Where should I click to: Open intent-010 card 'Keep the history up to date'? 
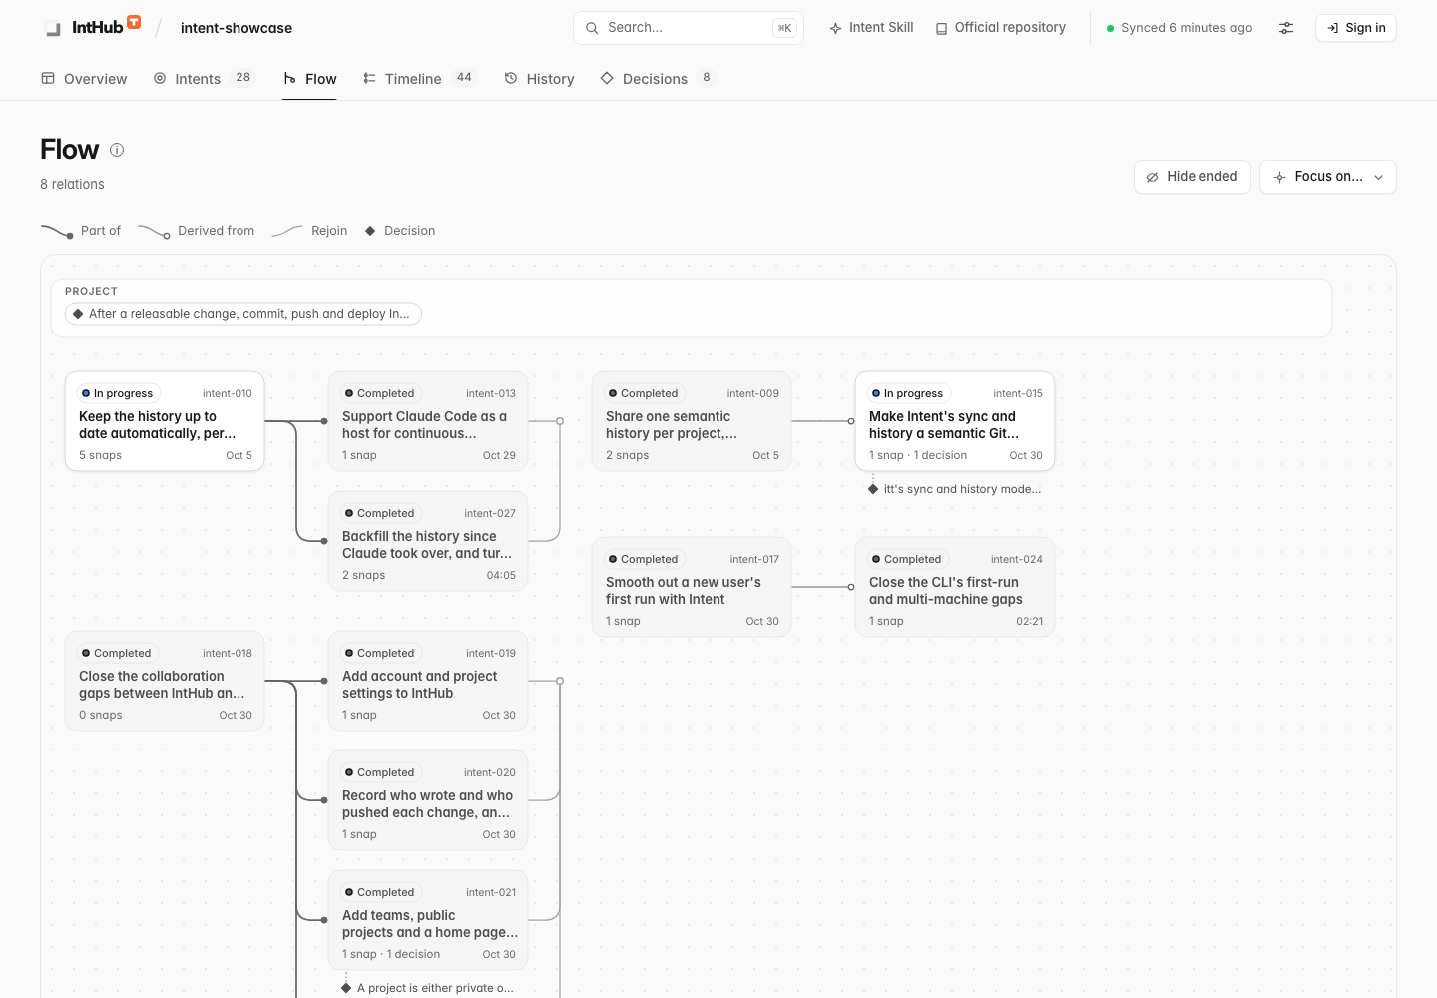click(x=165, y=421)
